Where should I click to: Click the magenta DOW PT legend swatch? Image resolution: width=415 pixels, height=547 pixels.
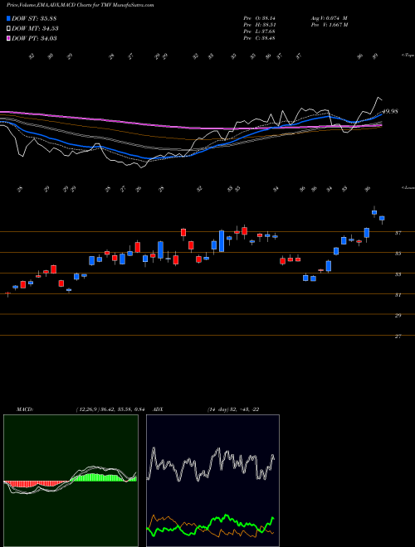[x=9, y=38]
